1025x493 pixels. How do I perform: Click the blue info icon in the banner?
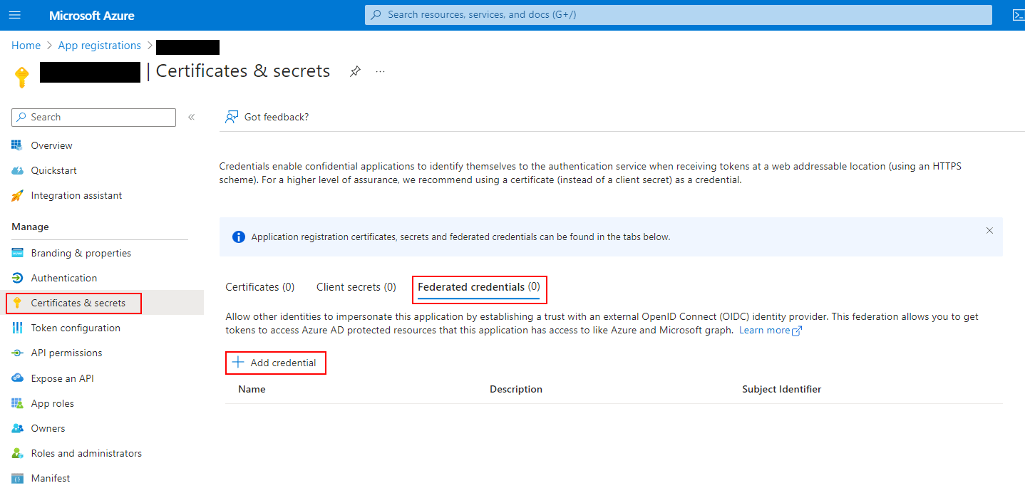coord(239,237)
